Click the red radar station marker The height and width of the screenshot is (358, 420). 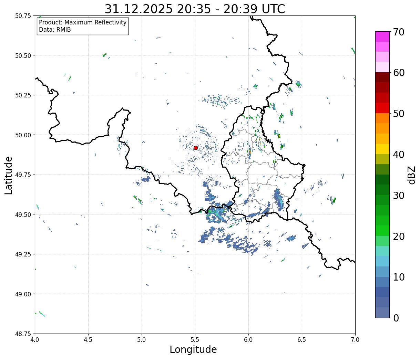click(x=196, y=148)
